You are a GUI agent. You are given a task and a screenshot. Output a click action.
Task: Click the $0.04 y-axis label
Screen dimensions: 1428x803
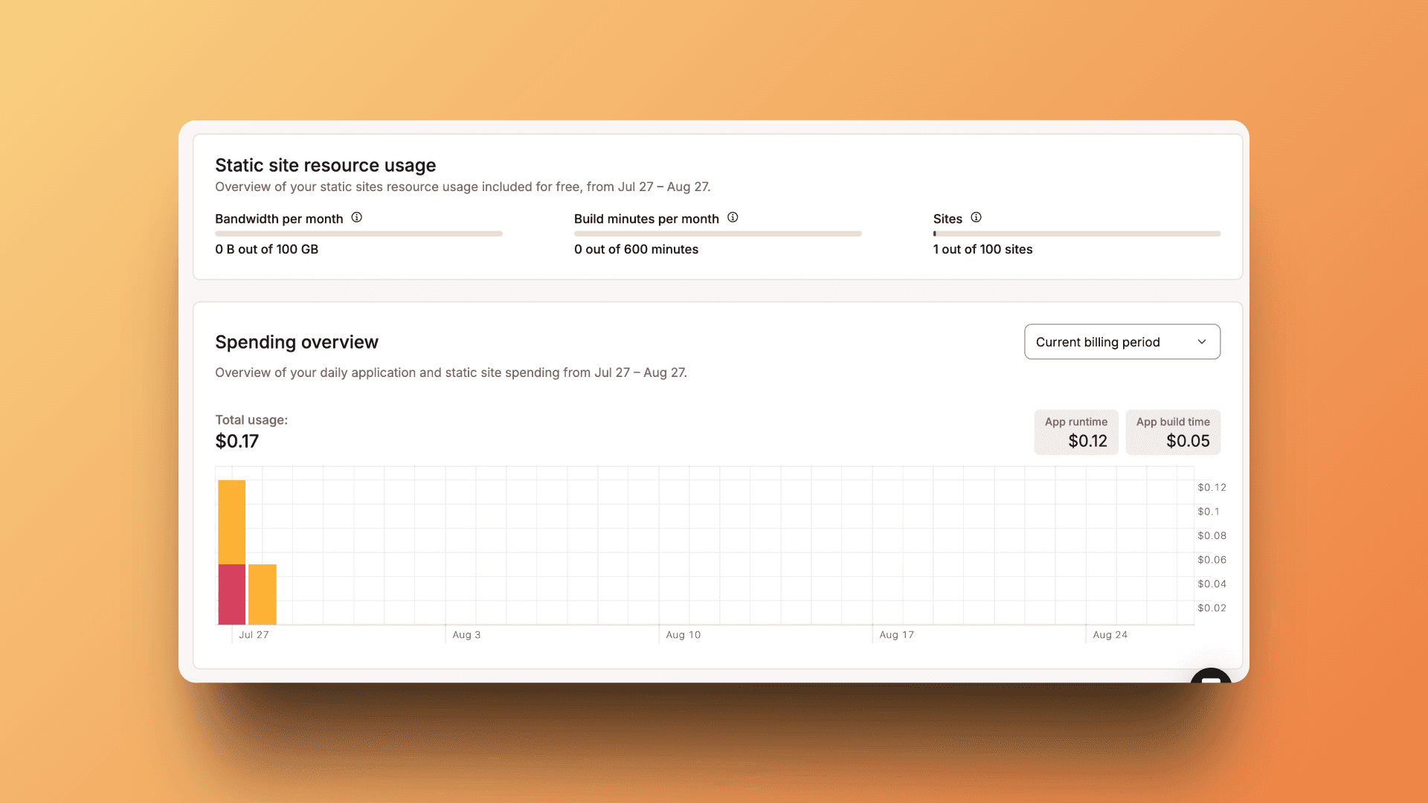coord(1212,584)
